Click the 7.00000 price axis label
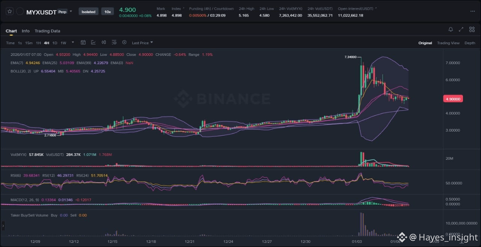Viewport: 481px width, 247px height. coord(452,63)
